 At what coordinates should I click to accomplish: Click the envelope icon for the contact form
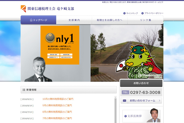(124, 101)
